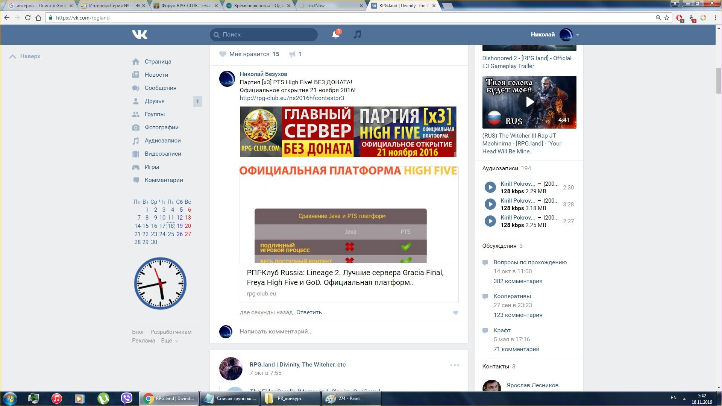This screenshot has width=722, height=406.
Task: Open Сообщения in left menu
Action: click(x=160, y=88)
